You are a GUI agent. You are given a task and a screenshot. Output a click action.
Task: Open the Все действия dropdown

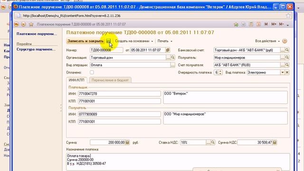tap(267, 41)
